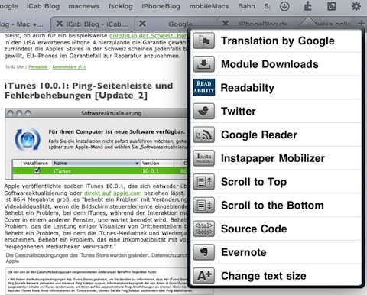
Task: Select Google Reader menu entry
Action: (x=276, y=135)
